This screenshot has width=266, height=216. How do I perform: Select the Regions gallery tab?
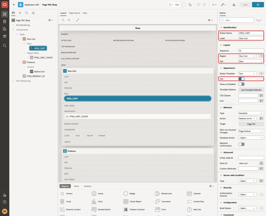click(65, 186)
